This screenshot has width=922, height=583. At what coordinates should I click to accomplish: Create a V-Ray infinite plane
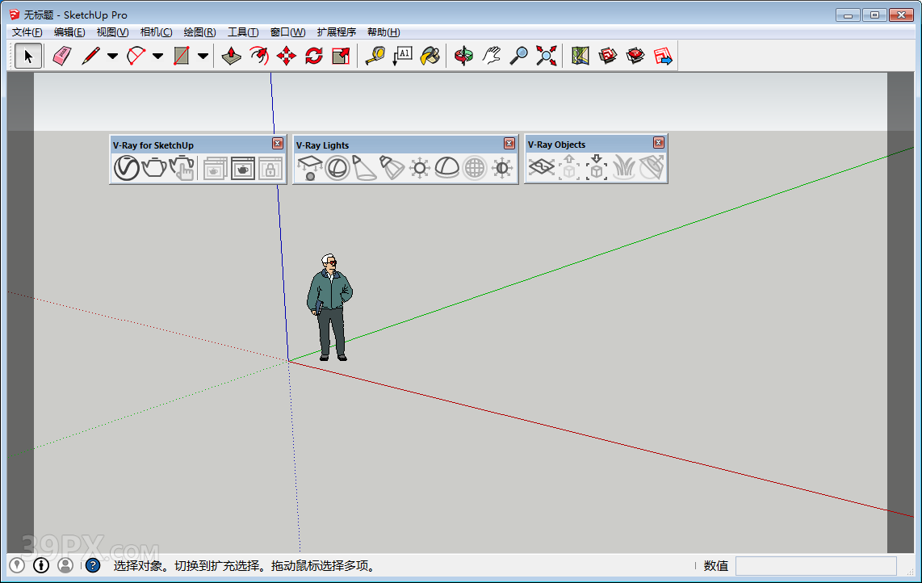[x=543, y=167]
